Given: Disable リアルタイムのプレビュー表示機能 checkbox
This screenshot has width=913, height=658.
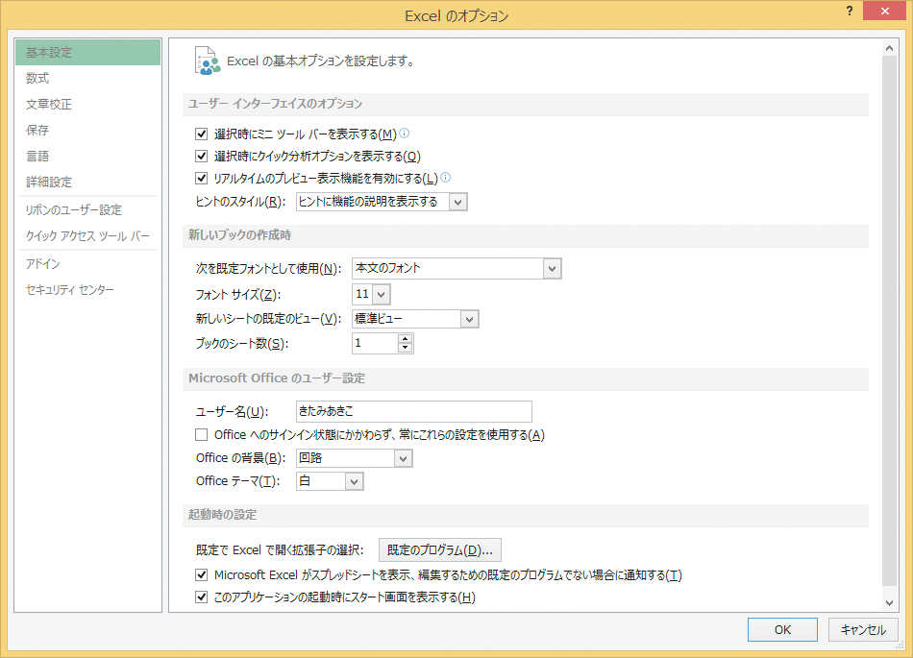Looking at the screenshot, I should (x=202, y=178).
